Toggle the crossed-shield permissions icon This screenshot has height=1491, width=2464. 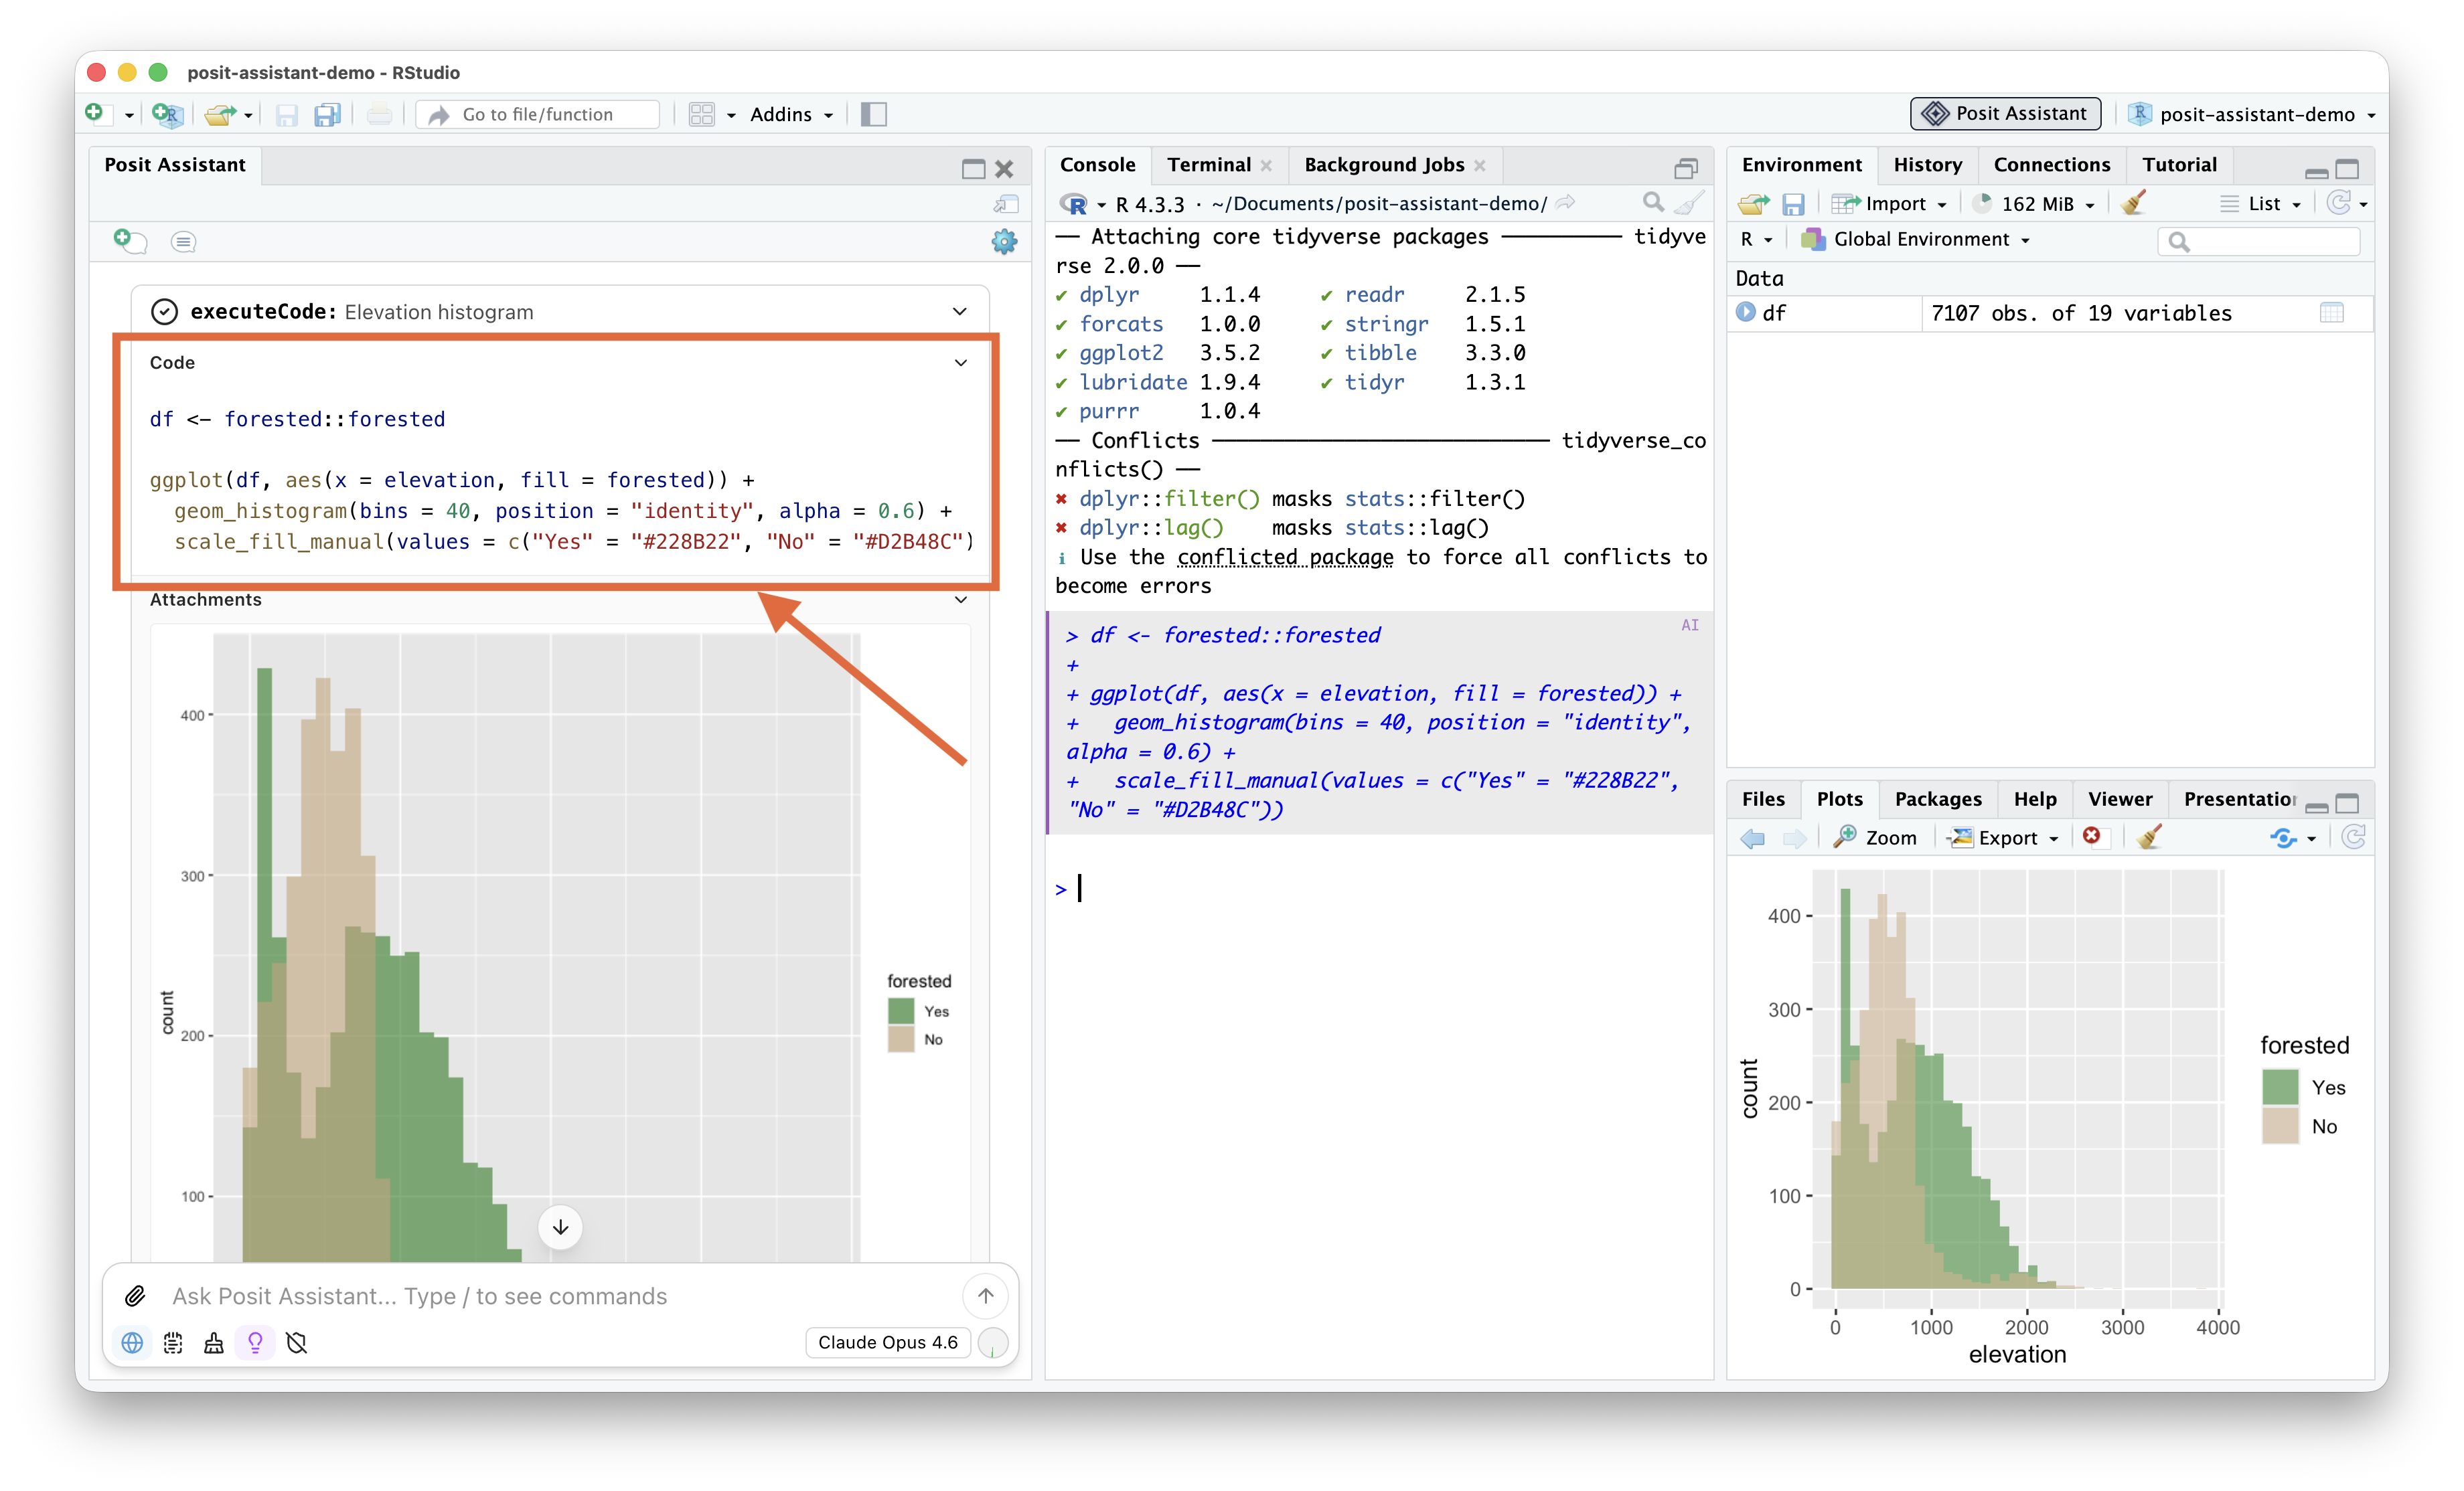point(296,1342)
